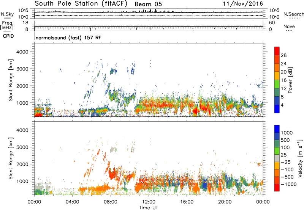Click the 28 tick on Power colorbar
Image resolution: width=304 pixels, height=210 pixels.
(283, 55)
